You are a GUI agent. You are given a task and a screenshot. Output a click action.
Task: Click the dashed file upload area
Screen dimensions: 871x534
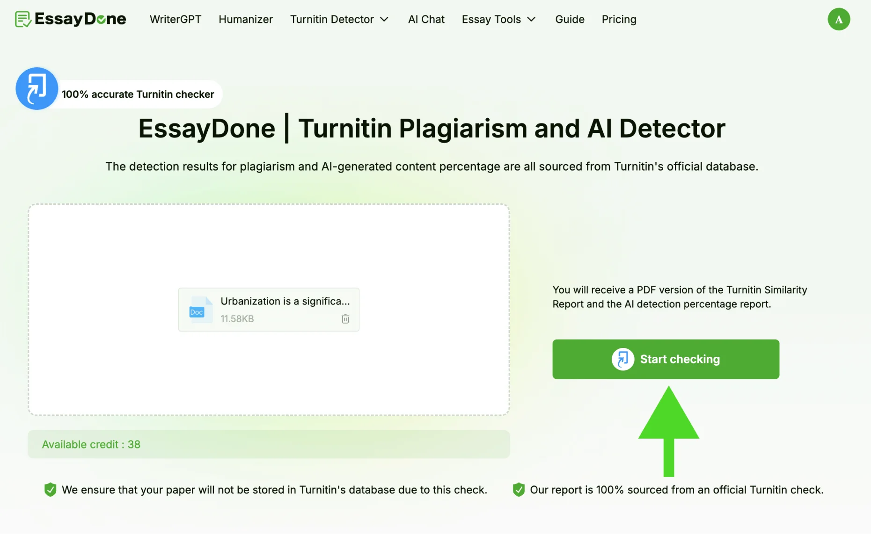[x=269, y=310]
